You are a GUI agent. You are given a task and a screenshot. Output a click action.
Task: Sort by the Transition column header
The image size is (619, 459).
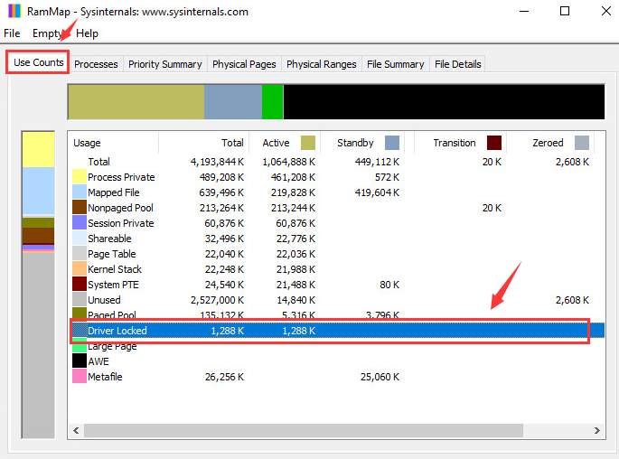(x=460, y=143)
